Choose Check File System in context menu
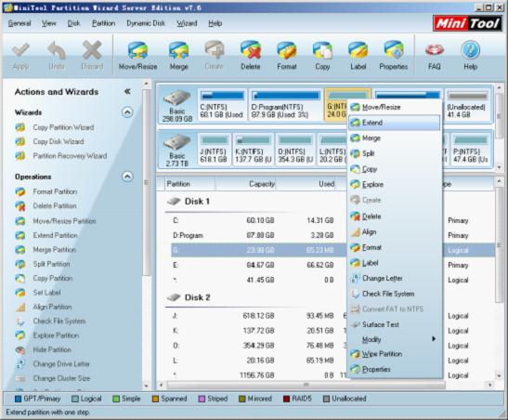 coord(395,294)
